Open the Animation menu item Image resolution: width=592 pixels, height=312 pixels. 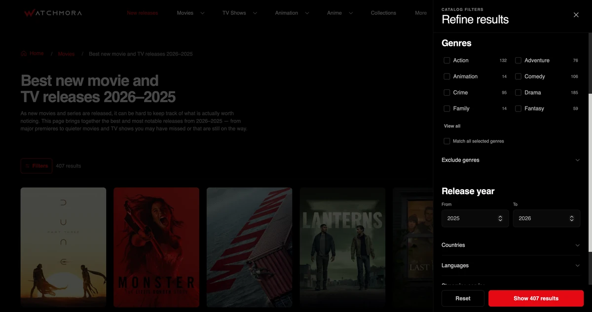coord(287,13)
